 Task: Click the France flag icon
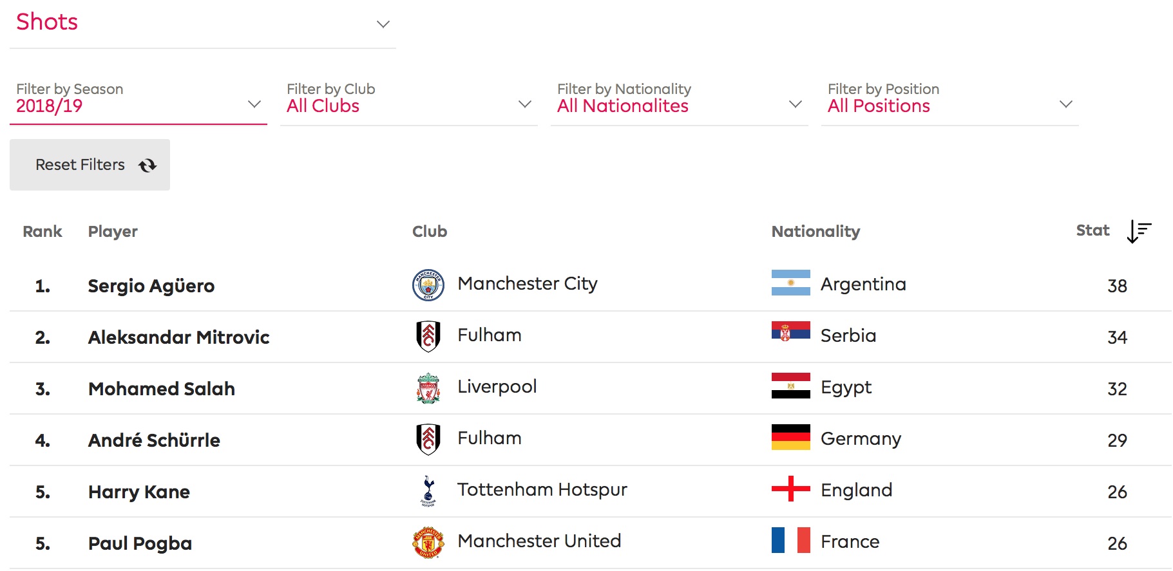pyautogui.click(x=790, y=540)
